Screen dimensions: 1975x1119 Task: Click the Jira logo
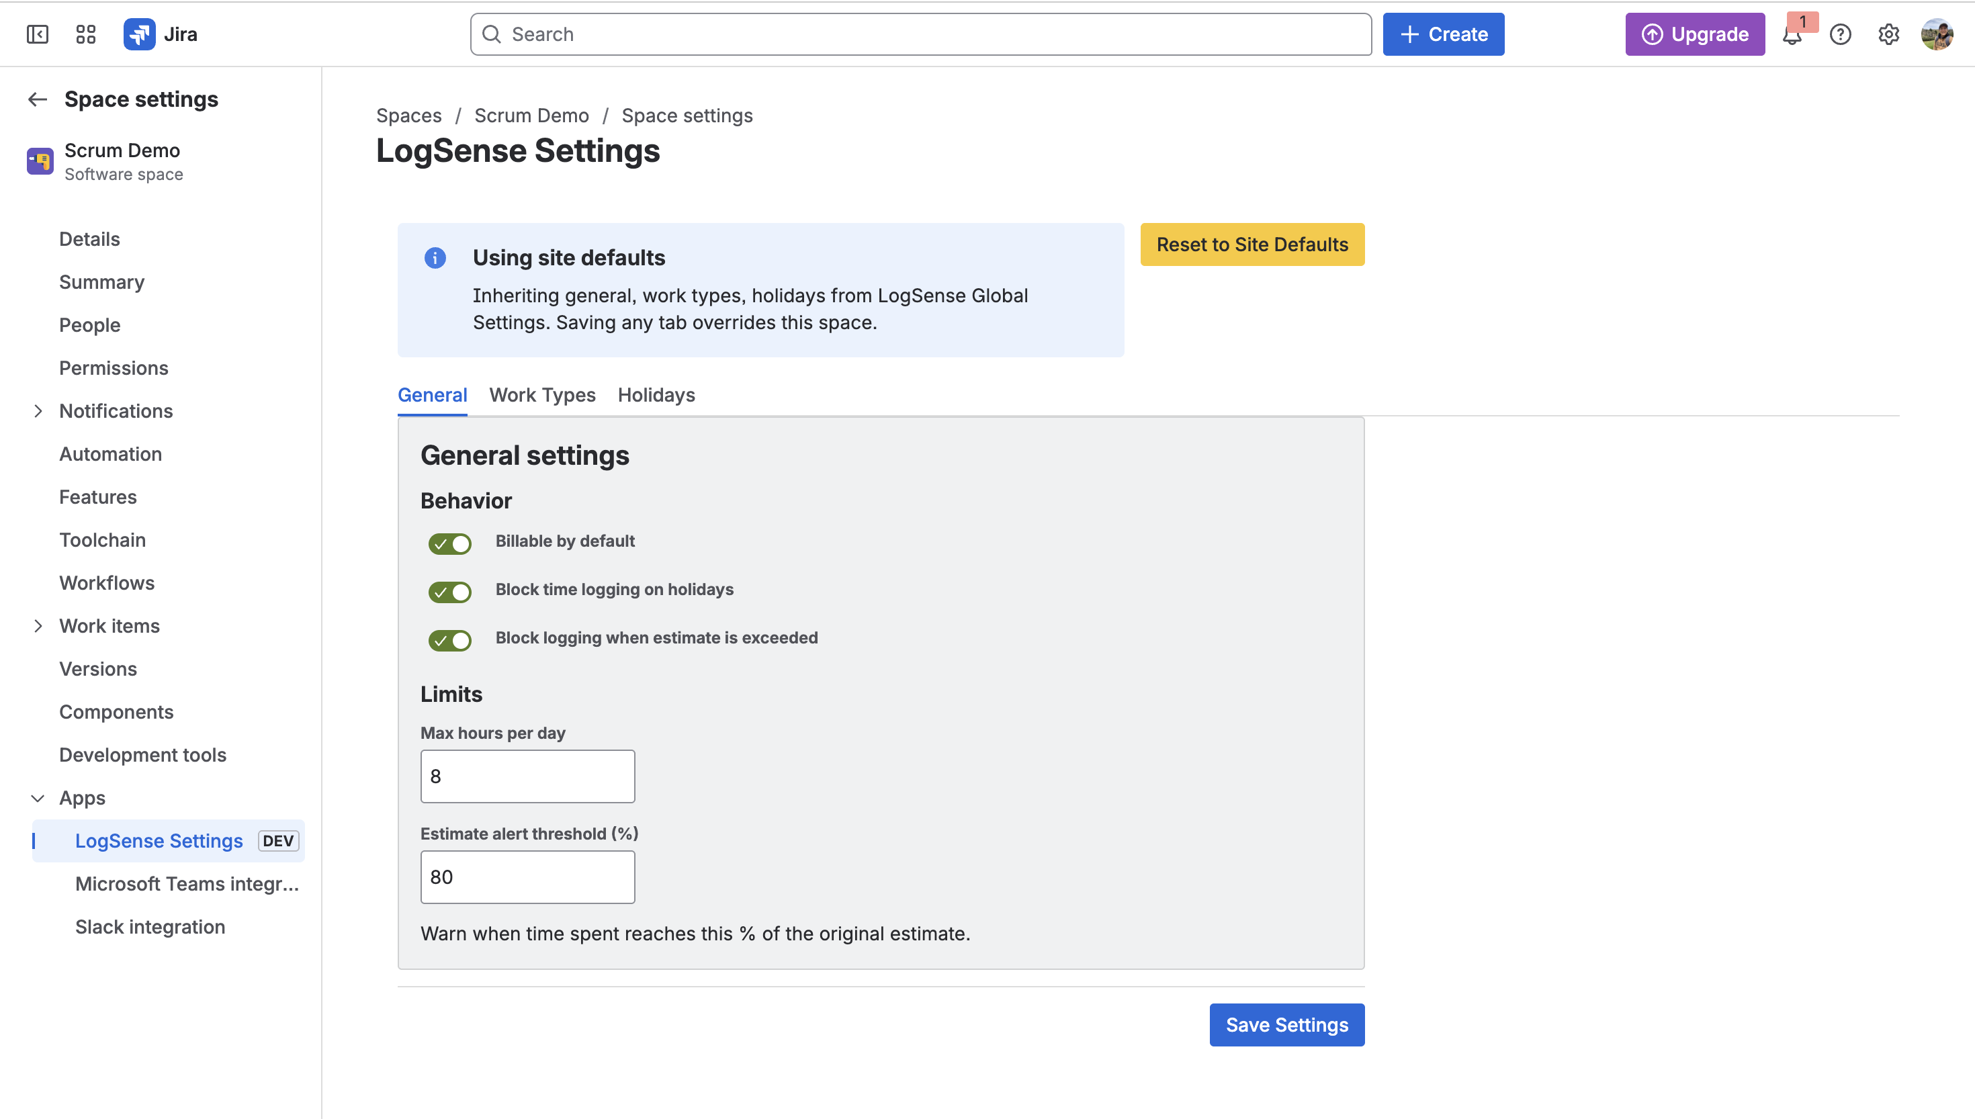[160, 34]
